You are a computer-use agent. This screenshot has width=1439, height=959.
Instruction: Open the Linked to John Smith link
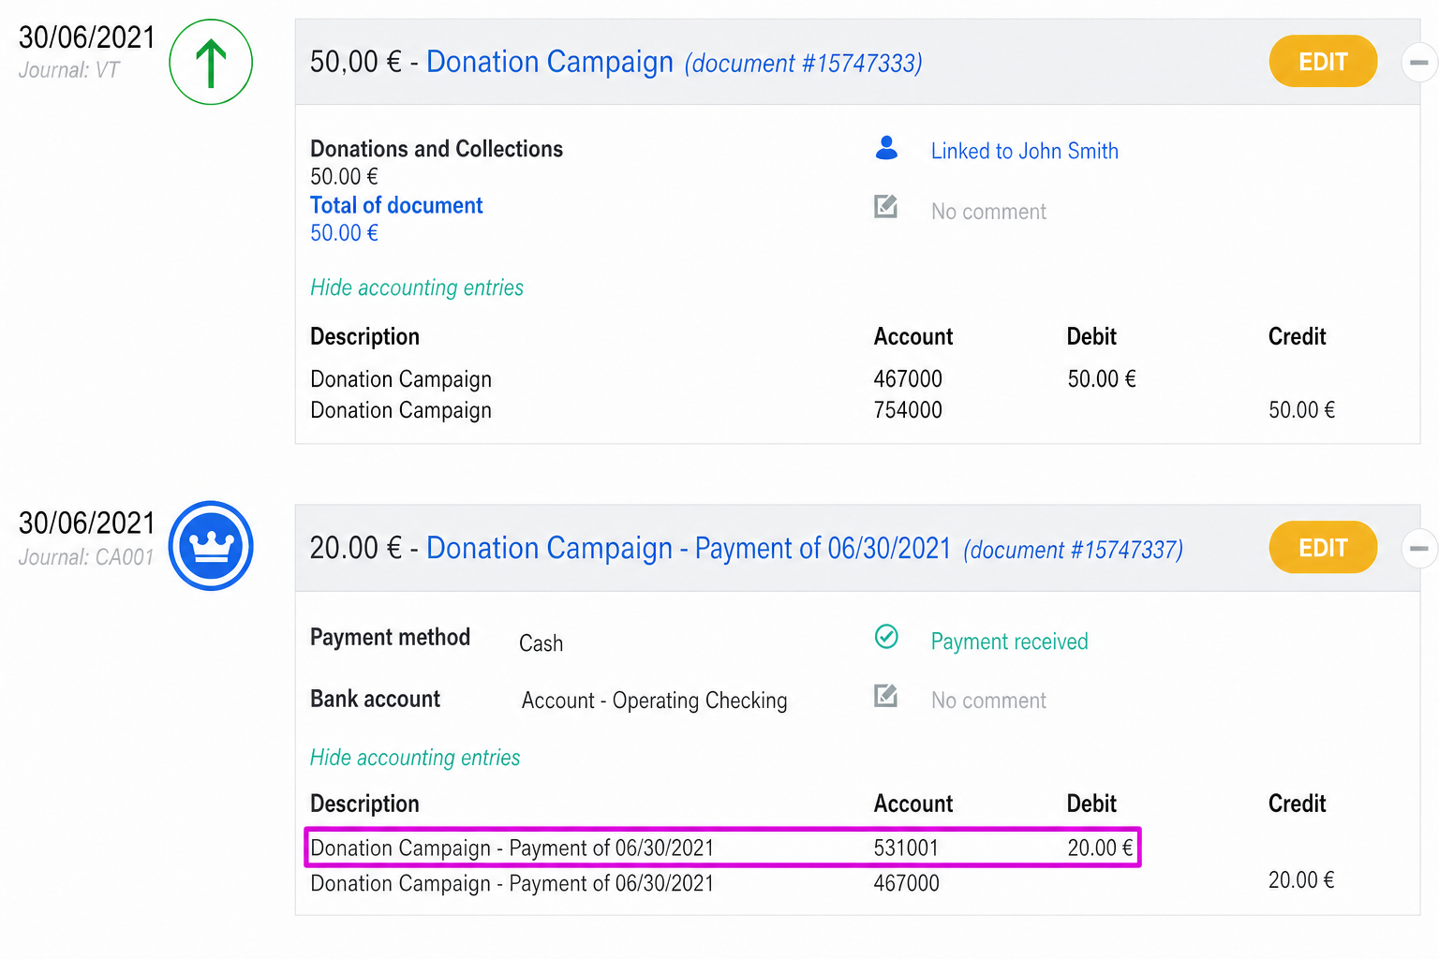(x=1025, y=151)
